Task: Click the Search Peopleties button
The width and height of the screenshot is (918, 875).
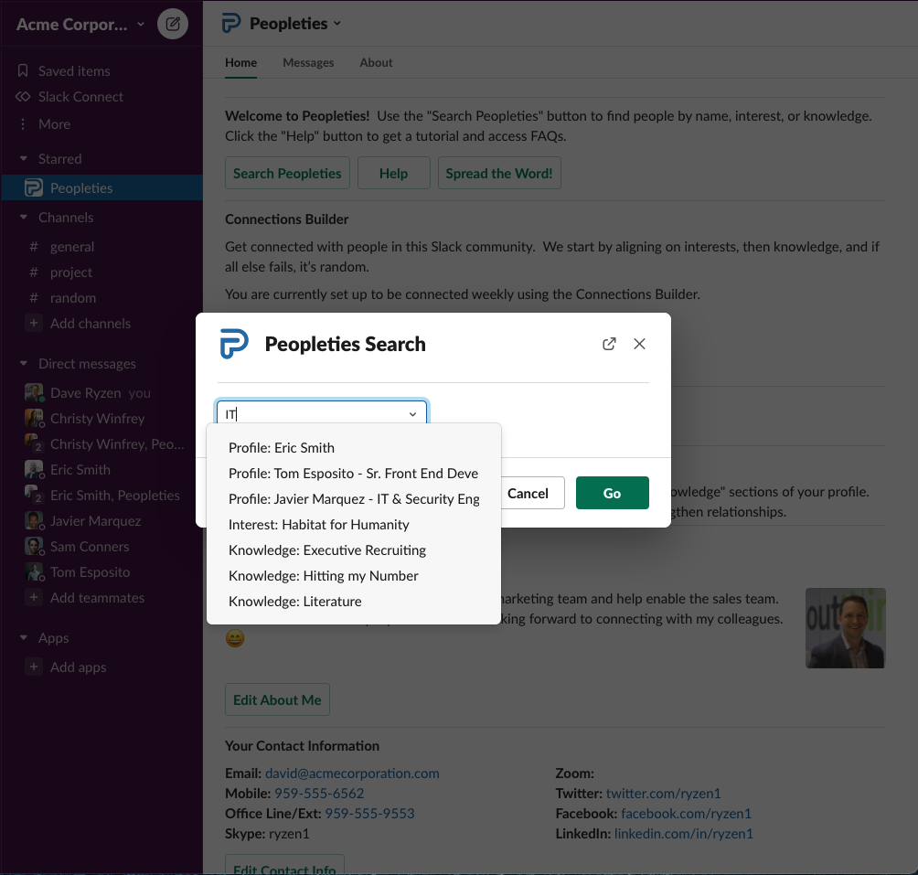Action: [287, 173]
